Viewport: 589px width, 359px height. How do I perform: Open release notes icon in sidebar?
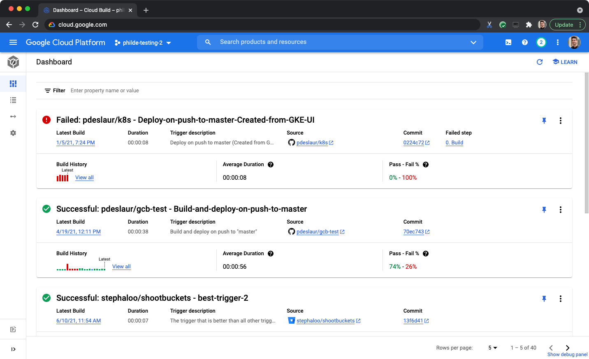(x=13, y=329)
